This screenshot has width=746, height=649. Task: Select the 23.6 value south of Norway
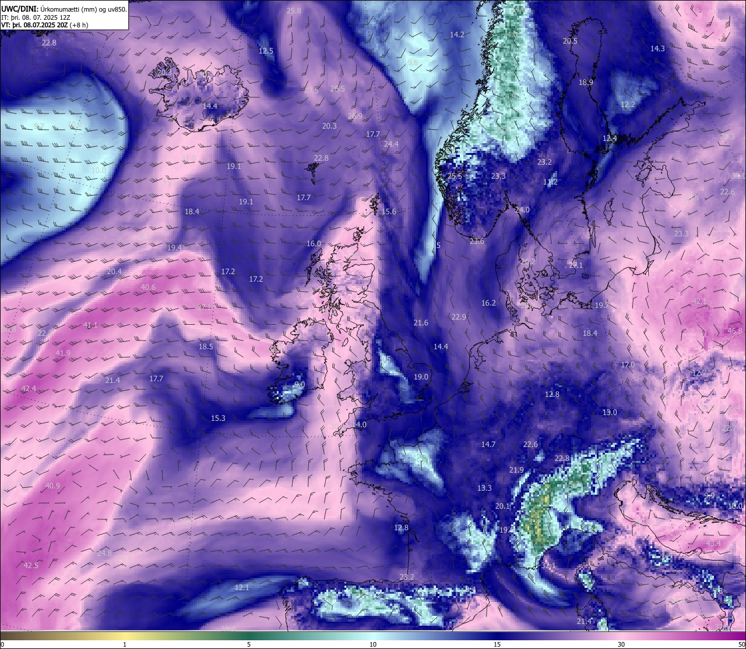[x=477, y=241]
